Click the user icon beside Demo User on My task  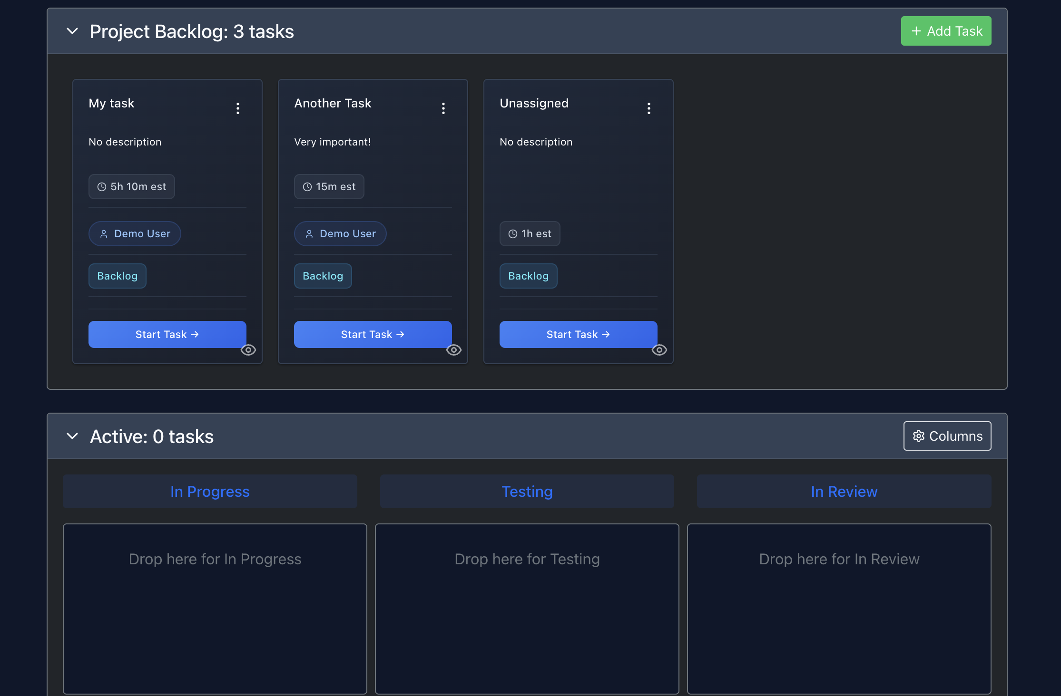103,233
